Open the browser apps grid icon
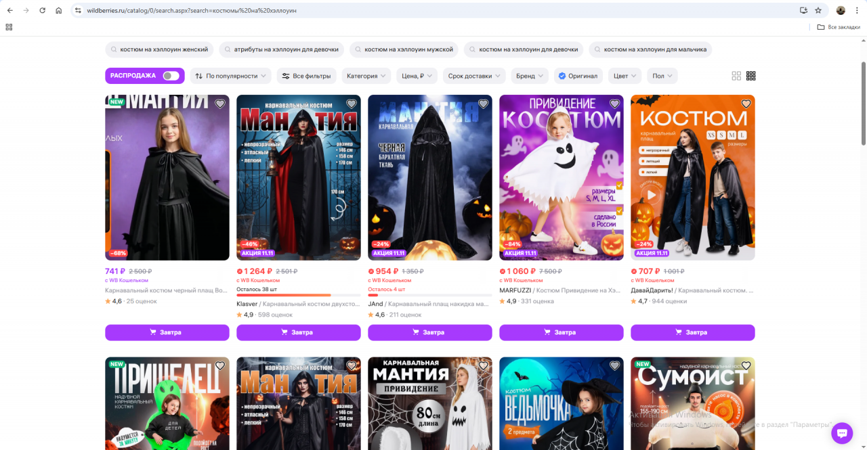This screenshot has width=867, height=450. tap(9, 27)
